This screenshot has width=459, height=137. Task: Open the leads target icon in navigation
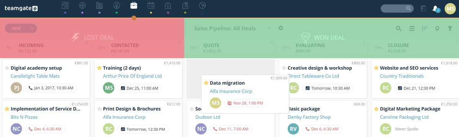pos(82,6)
